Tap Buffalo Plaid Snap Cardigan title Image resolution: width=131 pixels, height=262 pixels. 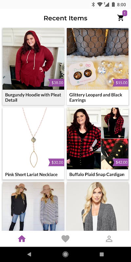[x=97, y=175]
